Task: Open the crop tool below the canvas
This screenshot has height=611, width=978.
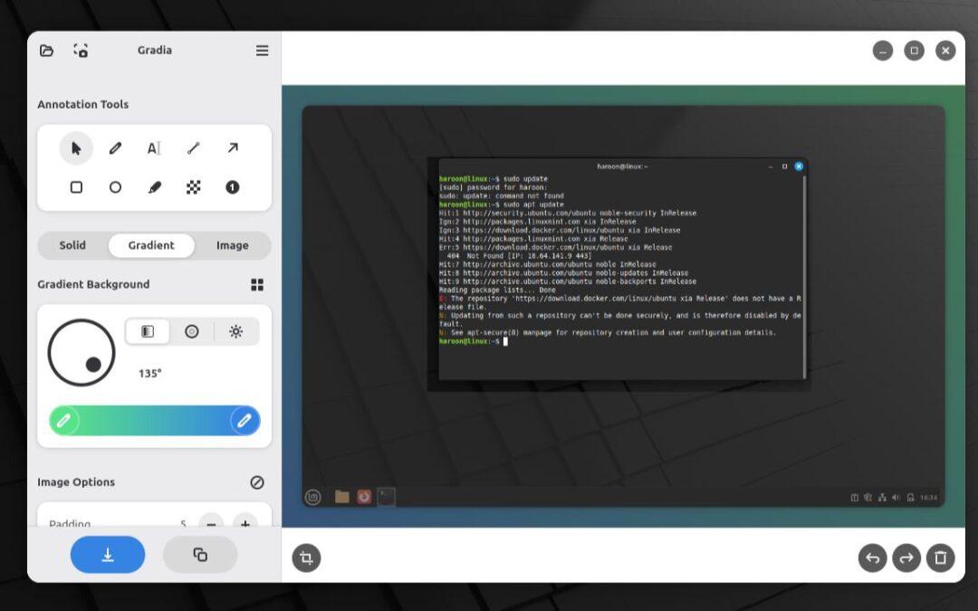Action: (305, 558)
